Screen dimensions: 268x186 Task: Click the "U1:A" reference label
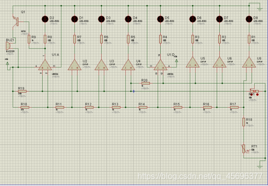55,55
